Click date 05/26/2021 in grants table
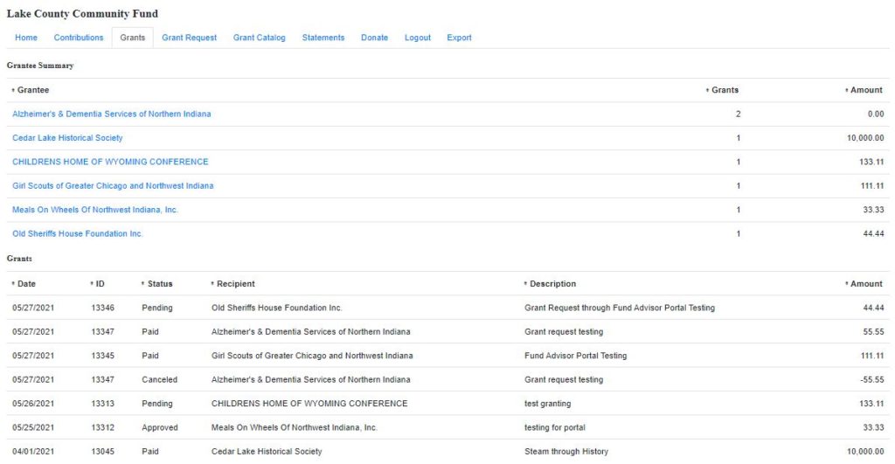895x464 pixels. click(33, 404)
